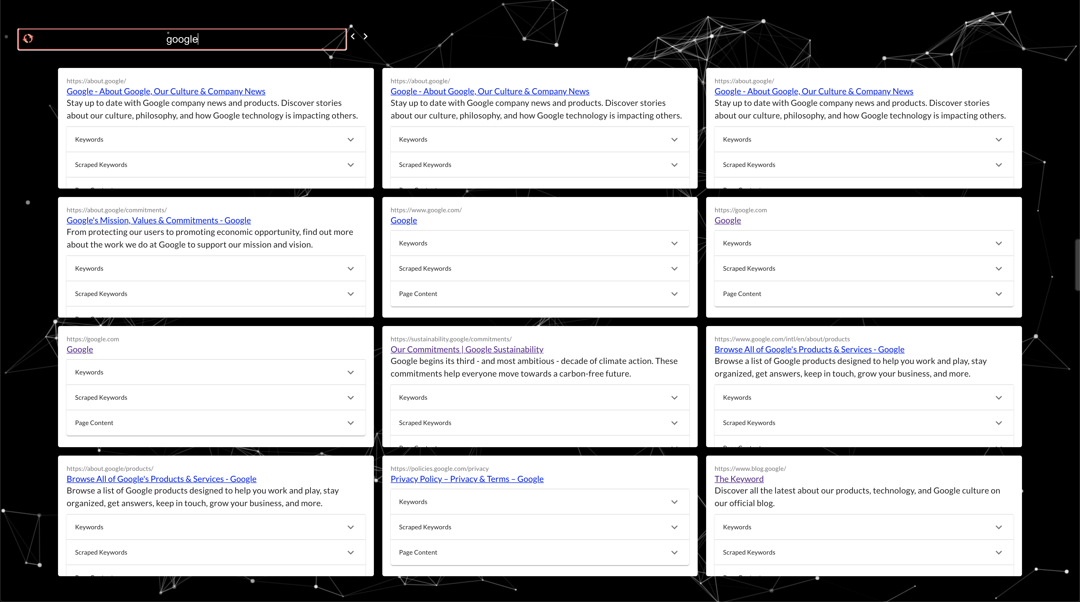Expand Keywords in the Privacy Policy card
This screenshot has width=1080, height=602.
point(539,501)
